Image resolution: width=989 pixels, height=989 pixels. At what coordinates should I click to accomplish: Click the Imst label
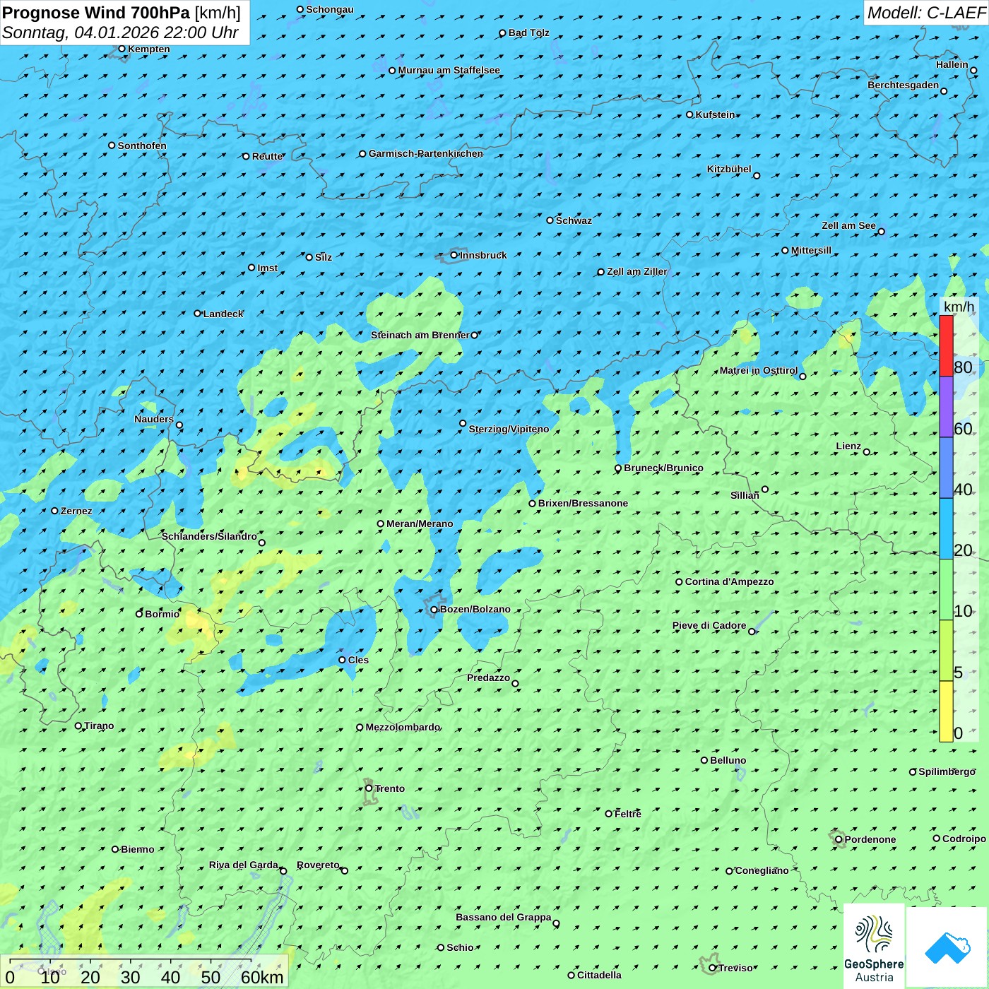click(267, 268)
